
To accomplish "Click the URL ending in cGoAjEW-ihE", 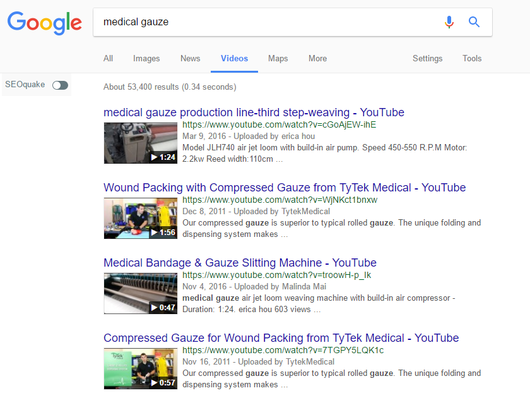I will click(279, 124).
